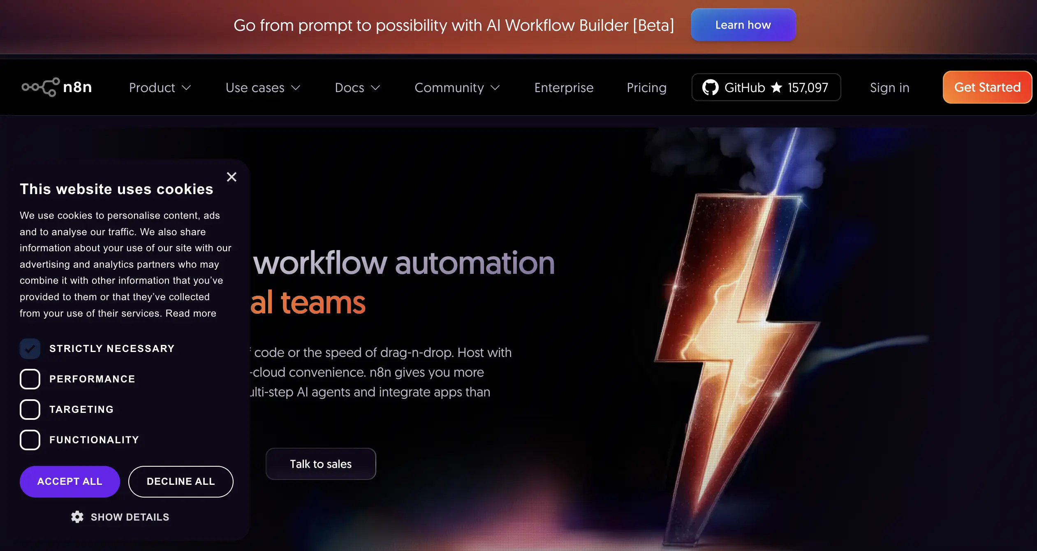Click the Learn how banner button
1037x551 pixels.
743,25
